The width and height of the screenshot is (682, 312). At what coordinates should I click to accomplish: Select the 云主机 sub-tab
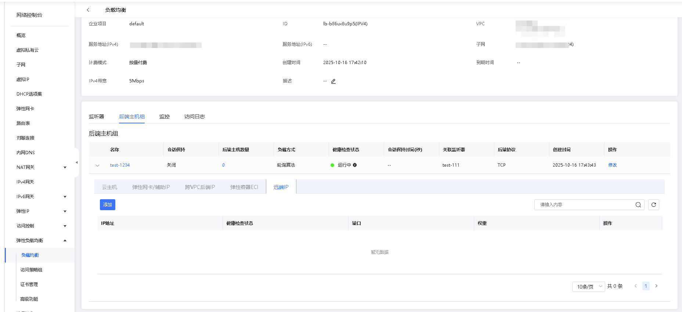pyautogui.click(x=109, y=187)
